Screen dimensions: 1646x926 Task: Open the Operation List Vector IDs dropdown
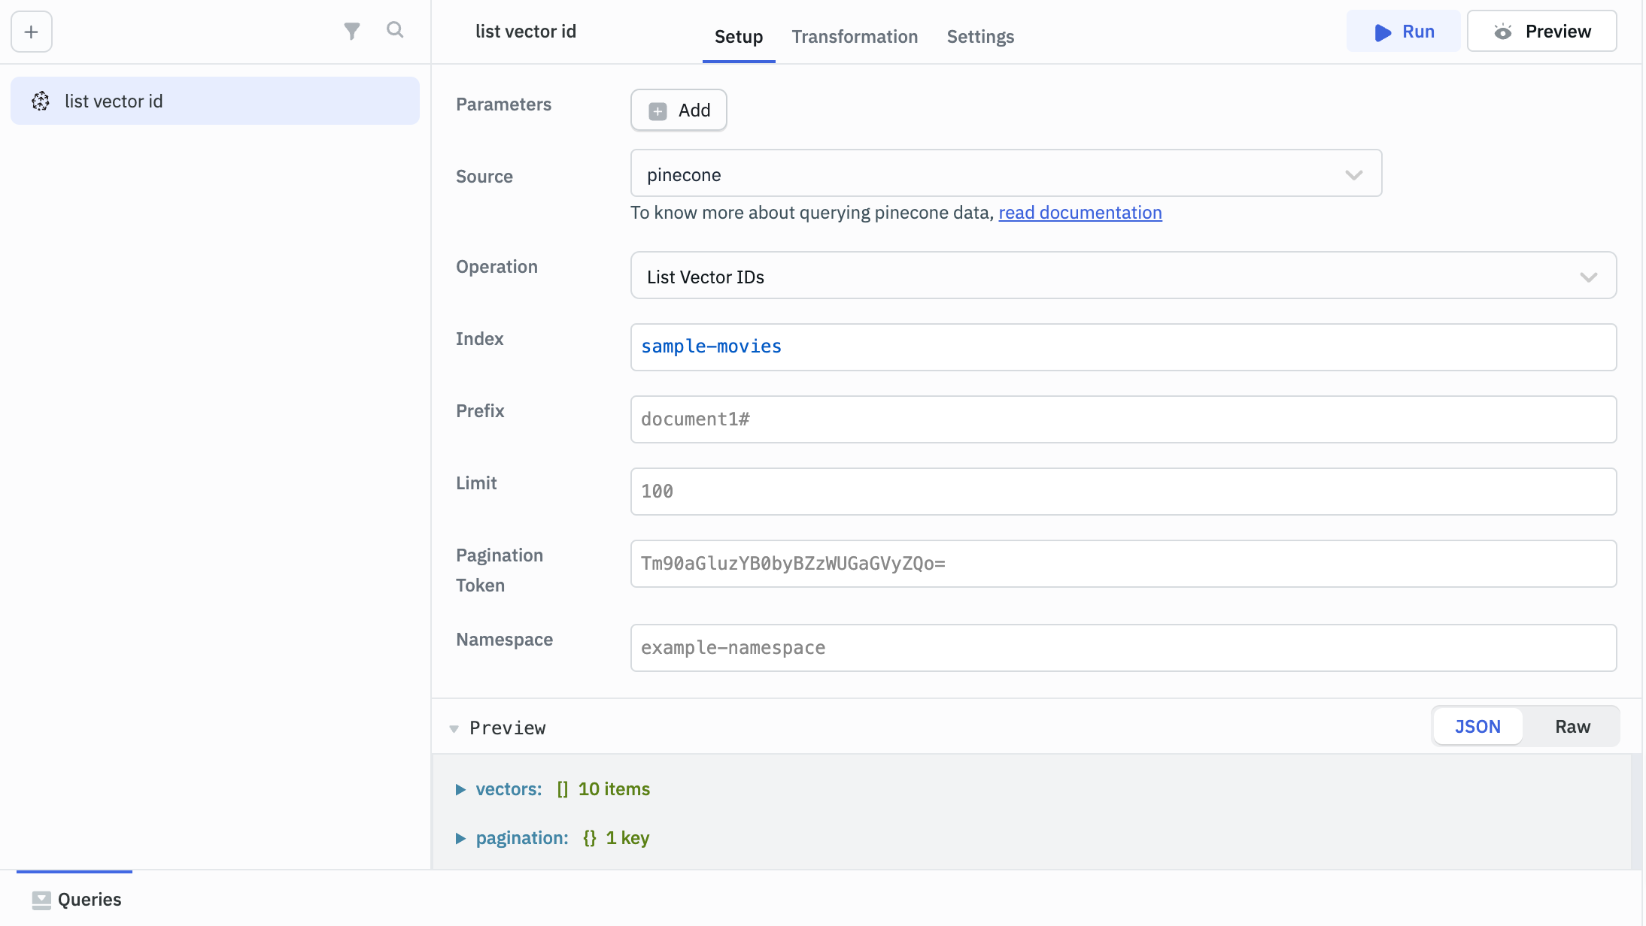click(x=1123, y=277)
